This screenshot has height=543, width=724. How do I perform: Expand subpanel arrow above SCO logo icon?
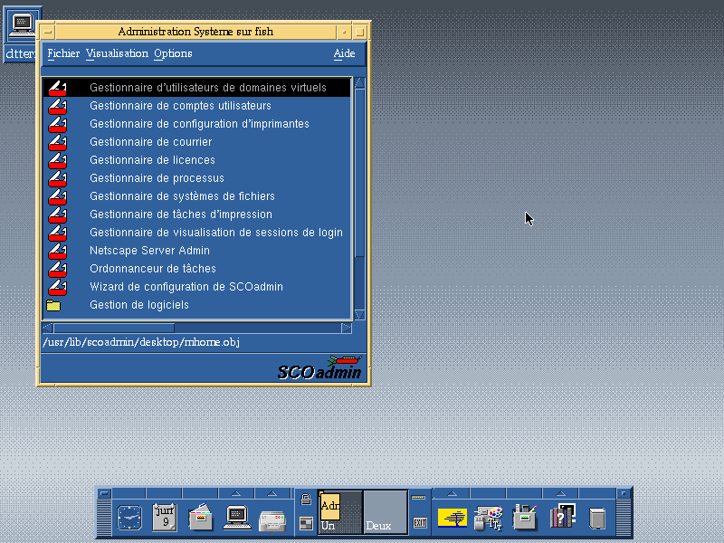[452, 493]
